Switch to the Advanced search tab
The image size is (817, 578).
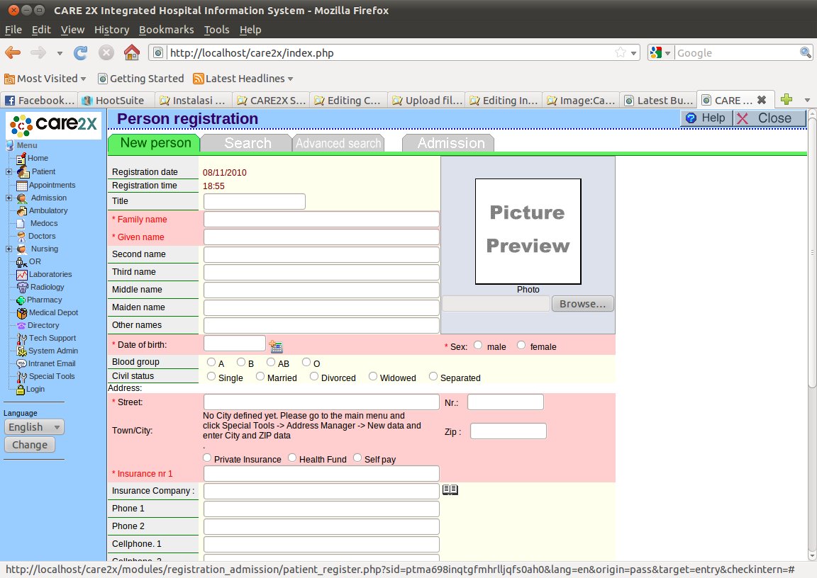[x=338, y=143]
